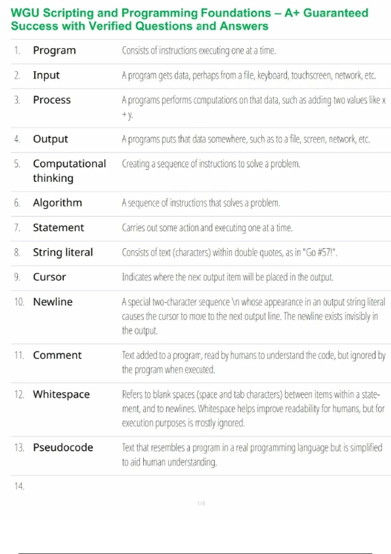This screenshot has width=391, height=554.
Task: Click the "1/8" page number indicator
Action: (201, 503)
